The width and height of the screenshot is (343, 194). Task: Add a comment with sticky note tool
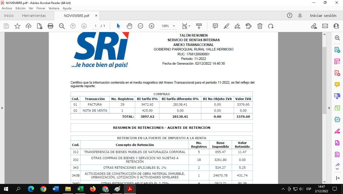click(x=215, y=26)
